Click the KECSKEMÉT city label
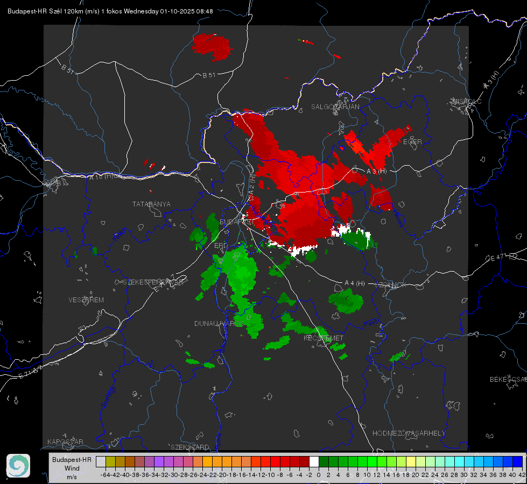The image size is (527, 484). coord(324,338)
